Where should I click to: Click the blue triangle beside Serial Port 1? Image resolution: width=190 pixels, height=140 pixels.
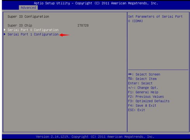click(5, 34)
